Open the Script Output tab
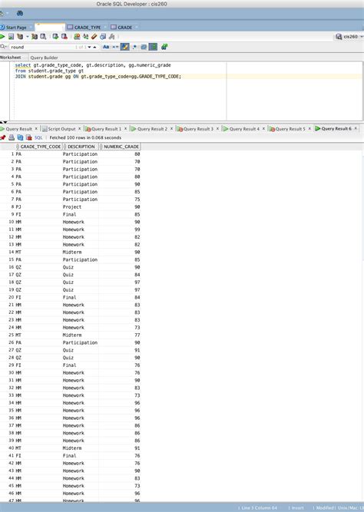The image size is (364, 512). [61, 129]
